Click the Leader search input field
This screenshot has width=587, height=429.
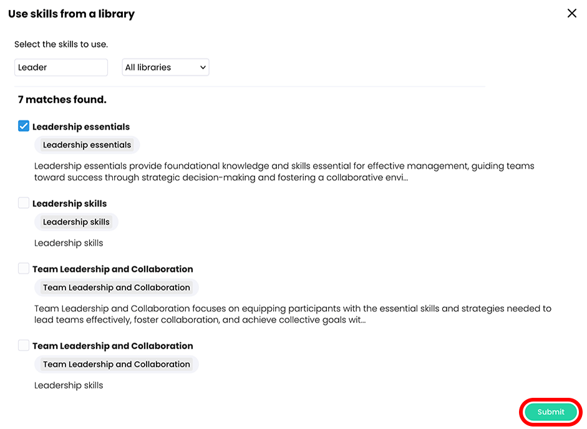tap(61, 67)
